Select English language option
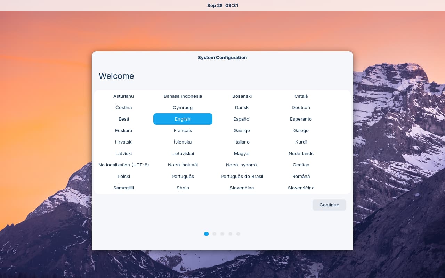 183,119
